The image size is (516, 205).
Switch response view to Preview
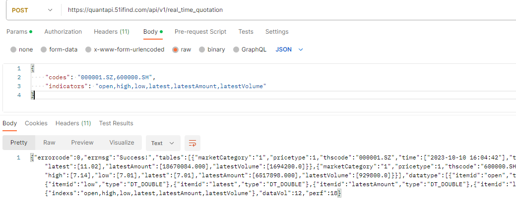(x=82, y=143)
